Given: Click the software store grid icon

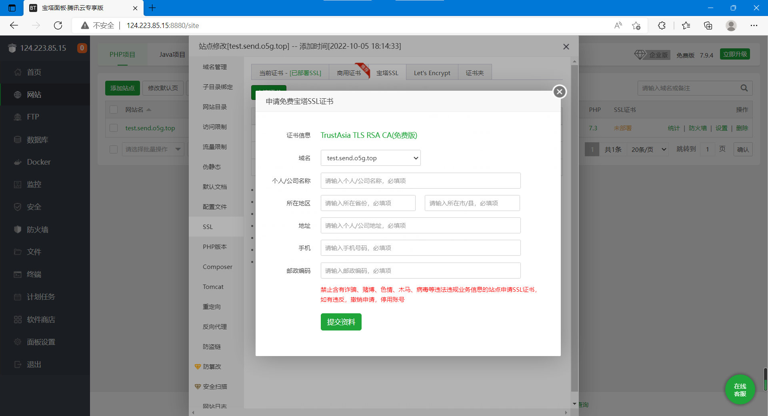Looking at the screenshot, I should pyautogui.click(x=18, y=320).
